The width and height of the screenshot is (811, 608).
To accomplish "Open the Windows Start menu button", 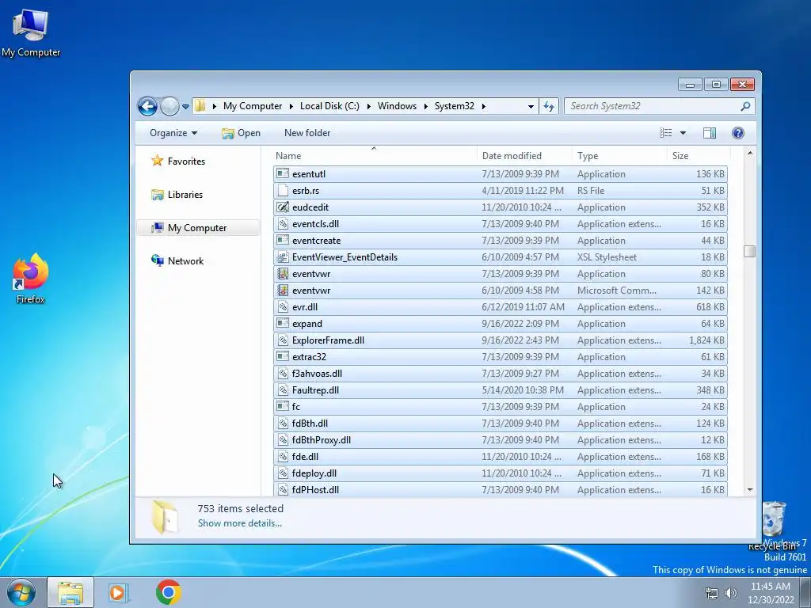I will tap(21, 592).
